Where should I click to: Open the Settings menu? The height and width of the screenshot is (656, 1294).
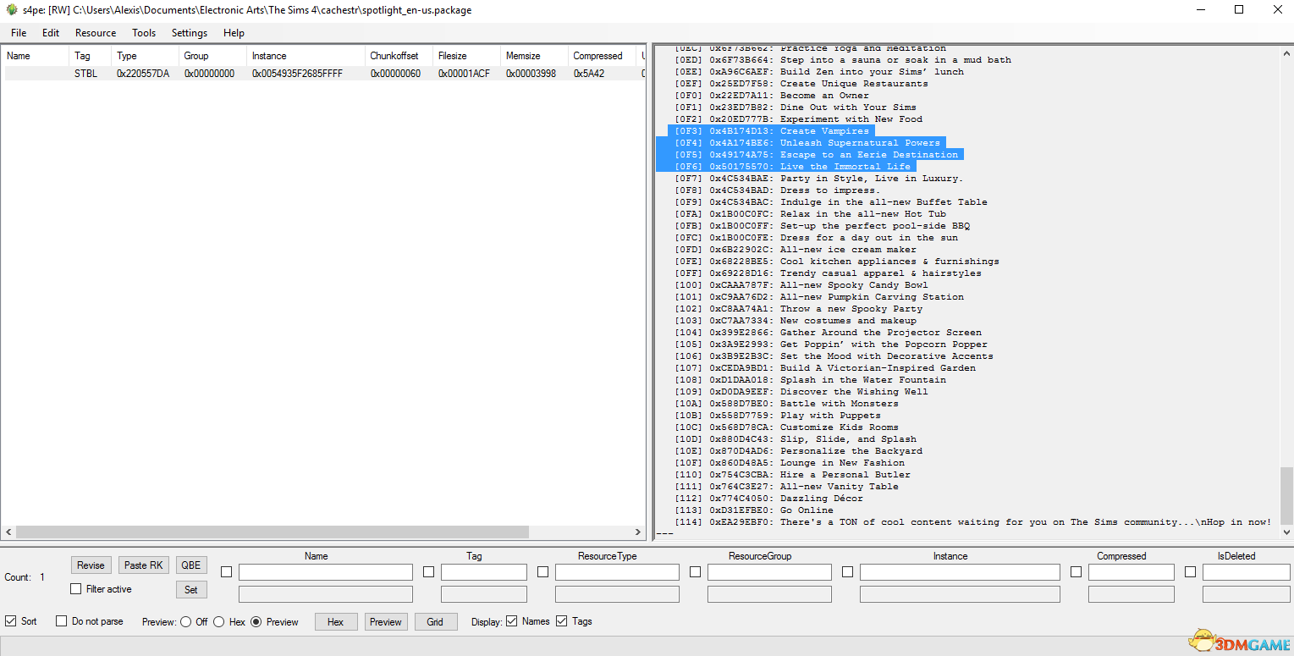click(x=190, y=33)
